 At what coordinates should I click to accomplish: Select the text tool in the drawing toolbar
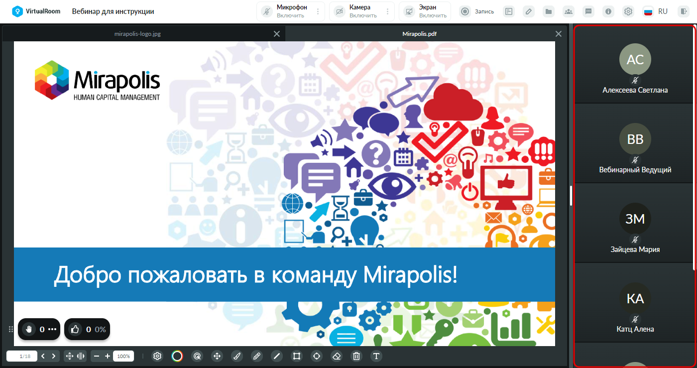point(376,356)
